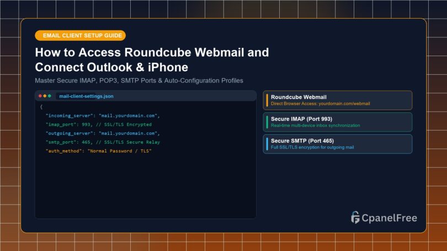Click the "imap_port": 993 code line
Viewport: 447px width, 251px height.
click(99, 124)
